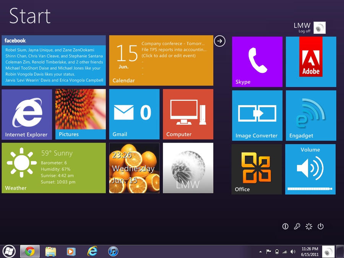The height and width of the screenshot is (258, 344).
Task: Click '59° Sunny' in Weather tile
Action: [57, 153]
